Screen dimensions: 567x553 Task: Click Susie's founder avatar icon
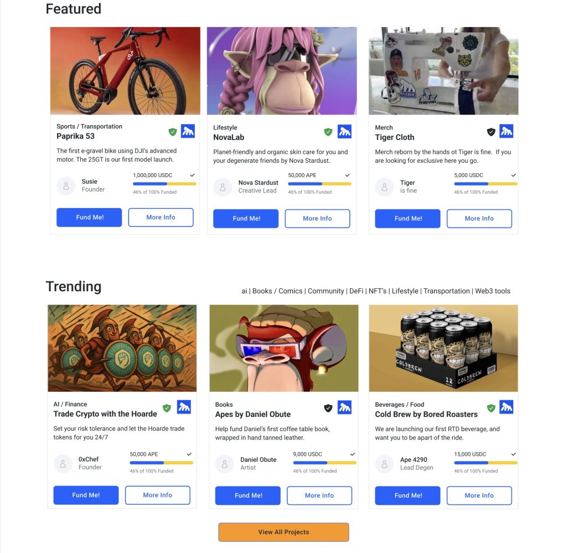[66, 186]
